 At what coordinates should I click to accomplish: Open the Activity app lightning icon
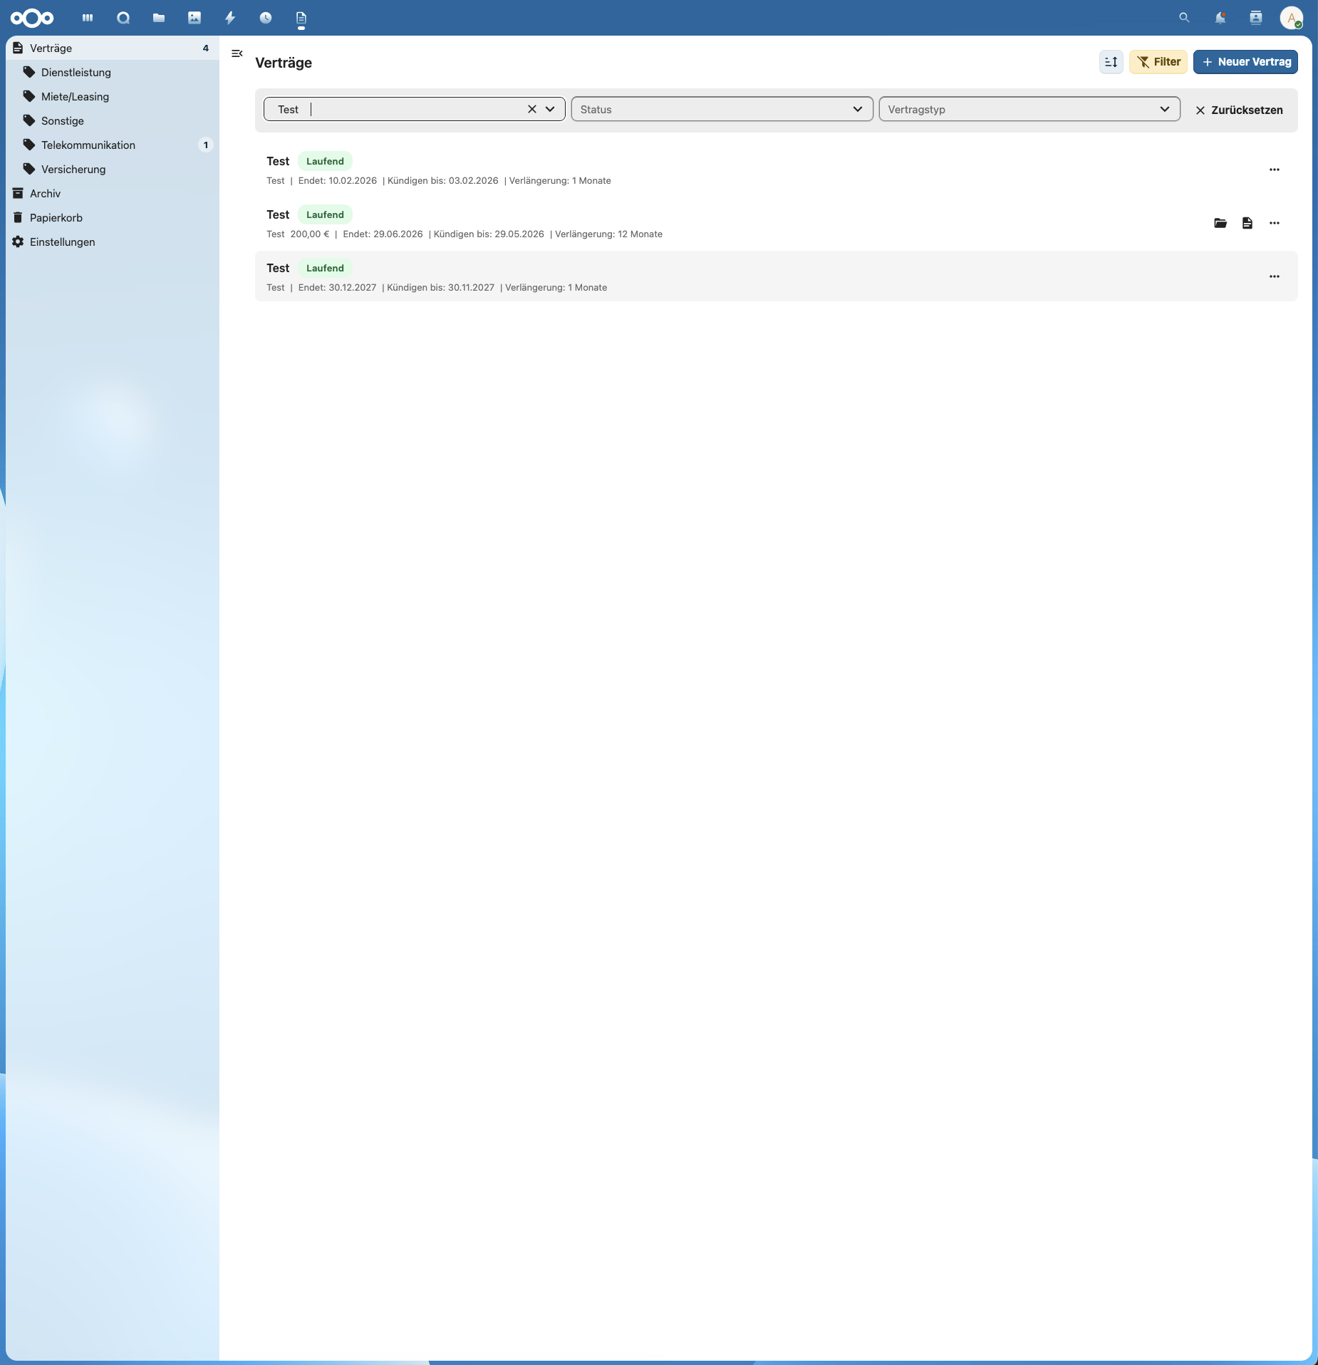229,17
